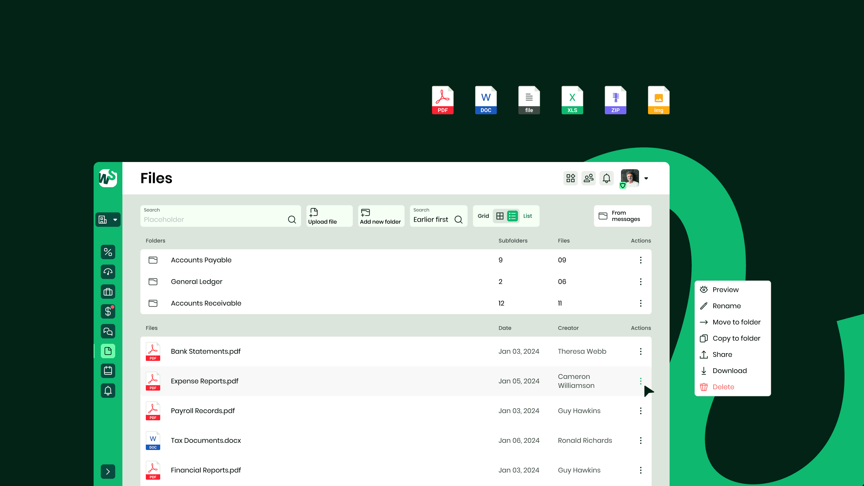This screenshot has width=864, height=486.
Task: Open the apps widgets icon in header
Action: [x=571, y=178]
